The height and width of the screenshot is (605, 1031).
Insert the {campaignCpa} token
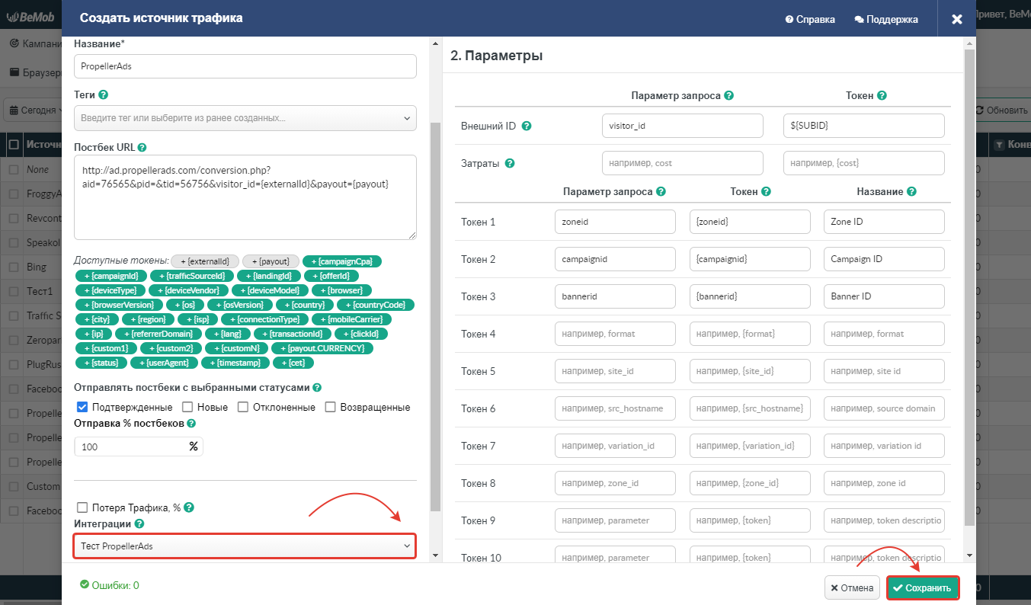(342, 261)
